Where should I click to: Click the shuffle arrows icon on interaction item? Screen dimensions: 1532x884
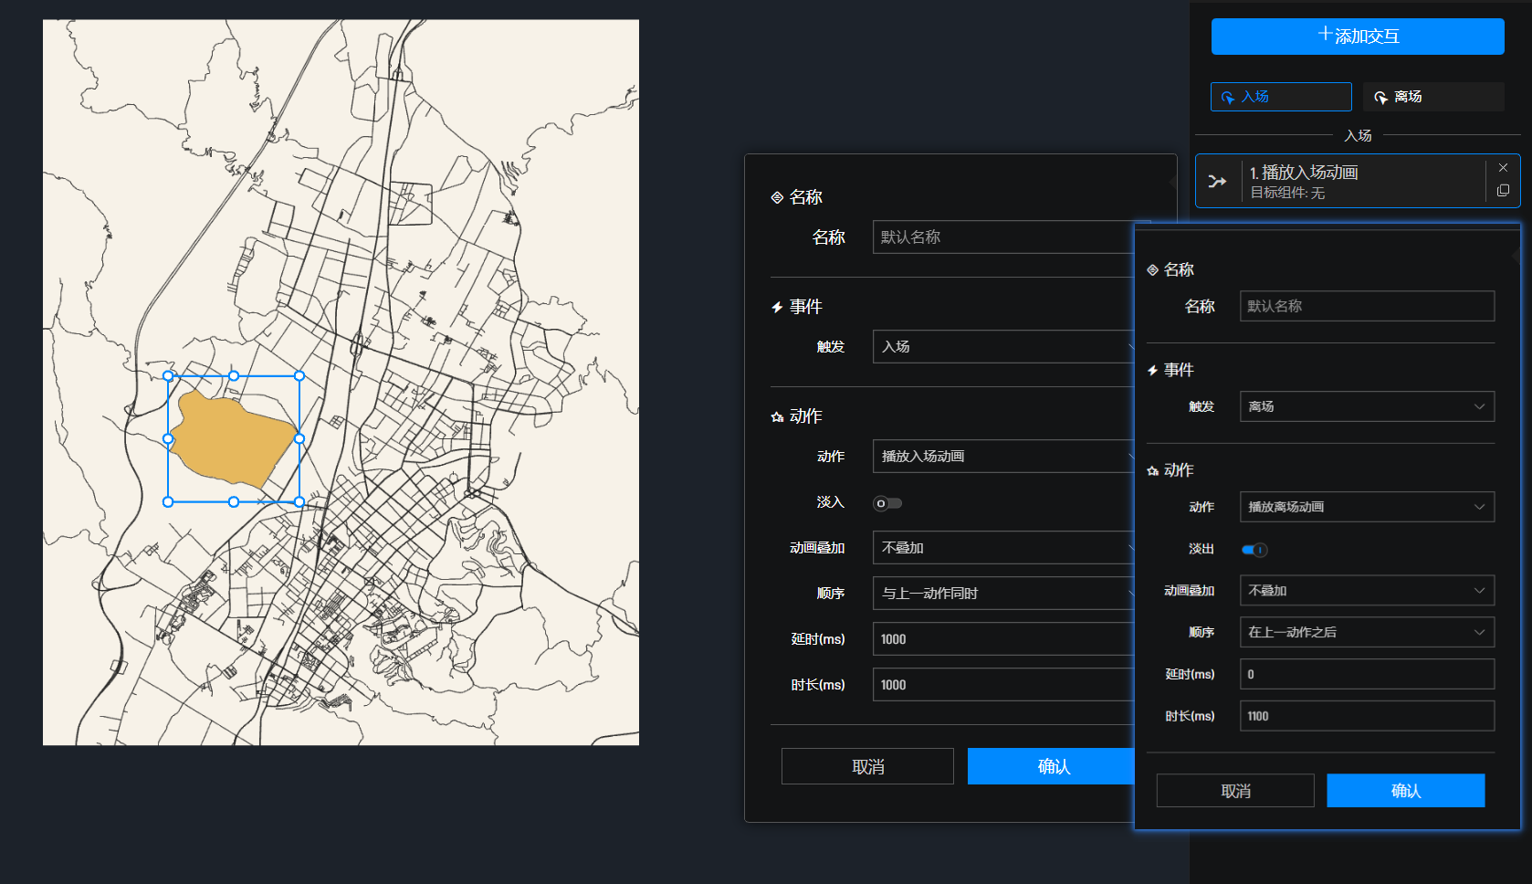[1217, 182]
